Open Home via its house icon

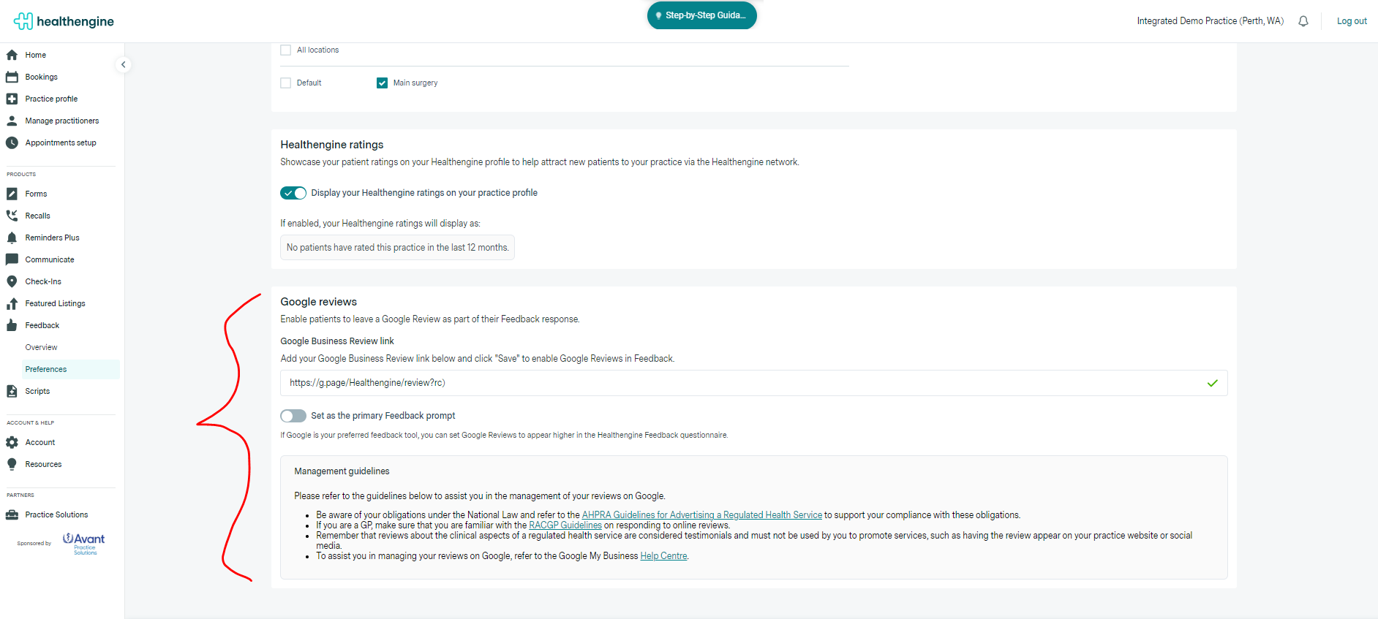click(12, 55)
